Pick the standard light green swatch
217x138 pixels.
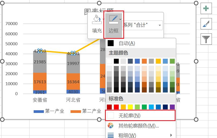(x=137, y=107)
